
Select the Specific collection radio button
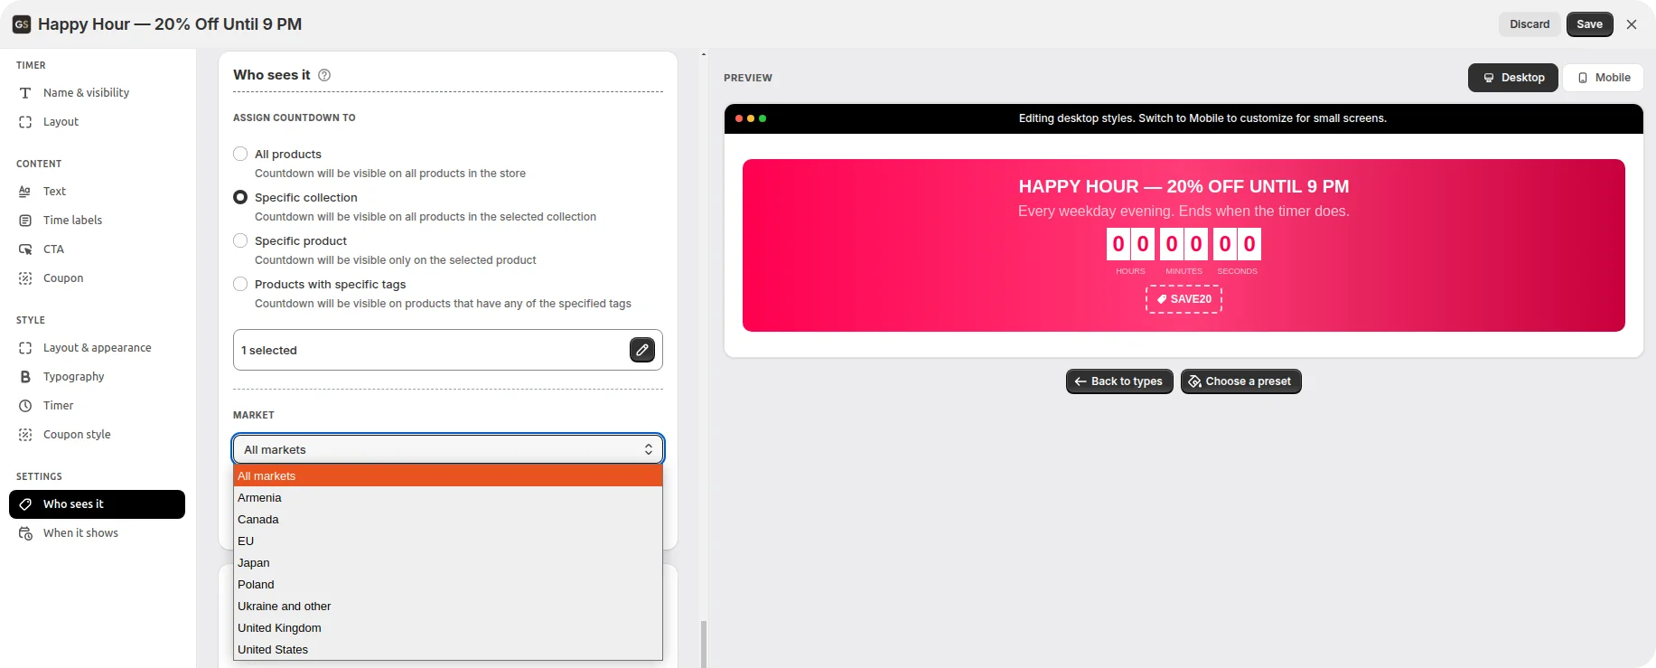(x=240, y=197)
